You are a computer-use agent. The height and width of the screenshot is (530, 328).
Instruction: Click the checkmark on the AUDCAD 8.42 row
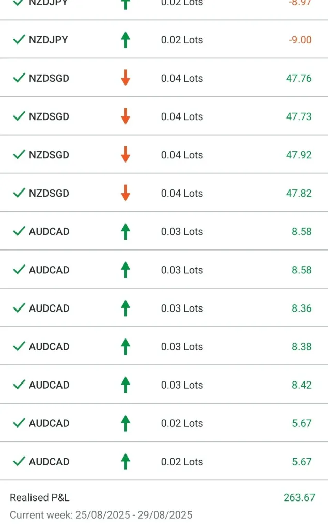[19, 385]
